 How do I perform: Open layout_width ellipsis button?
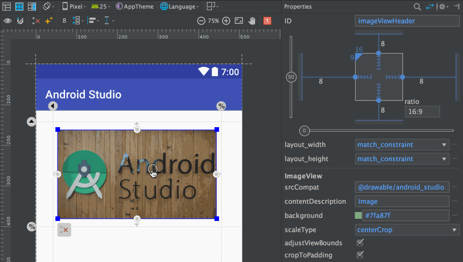coord(454,144)
